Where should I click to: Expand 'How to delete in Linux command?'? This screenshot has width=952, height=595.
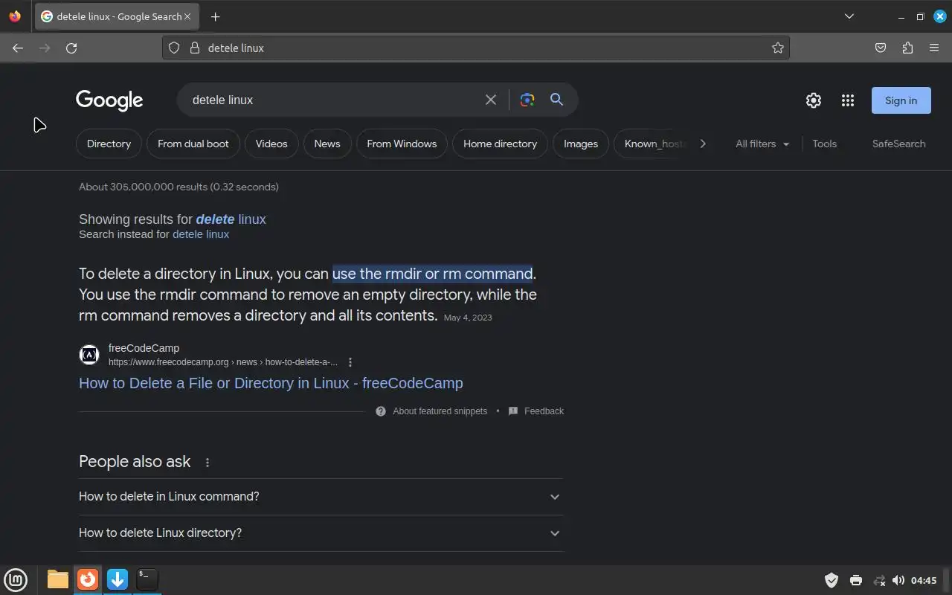[x=321, y=497]
